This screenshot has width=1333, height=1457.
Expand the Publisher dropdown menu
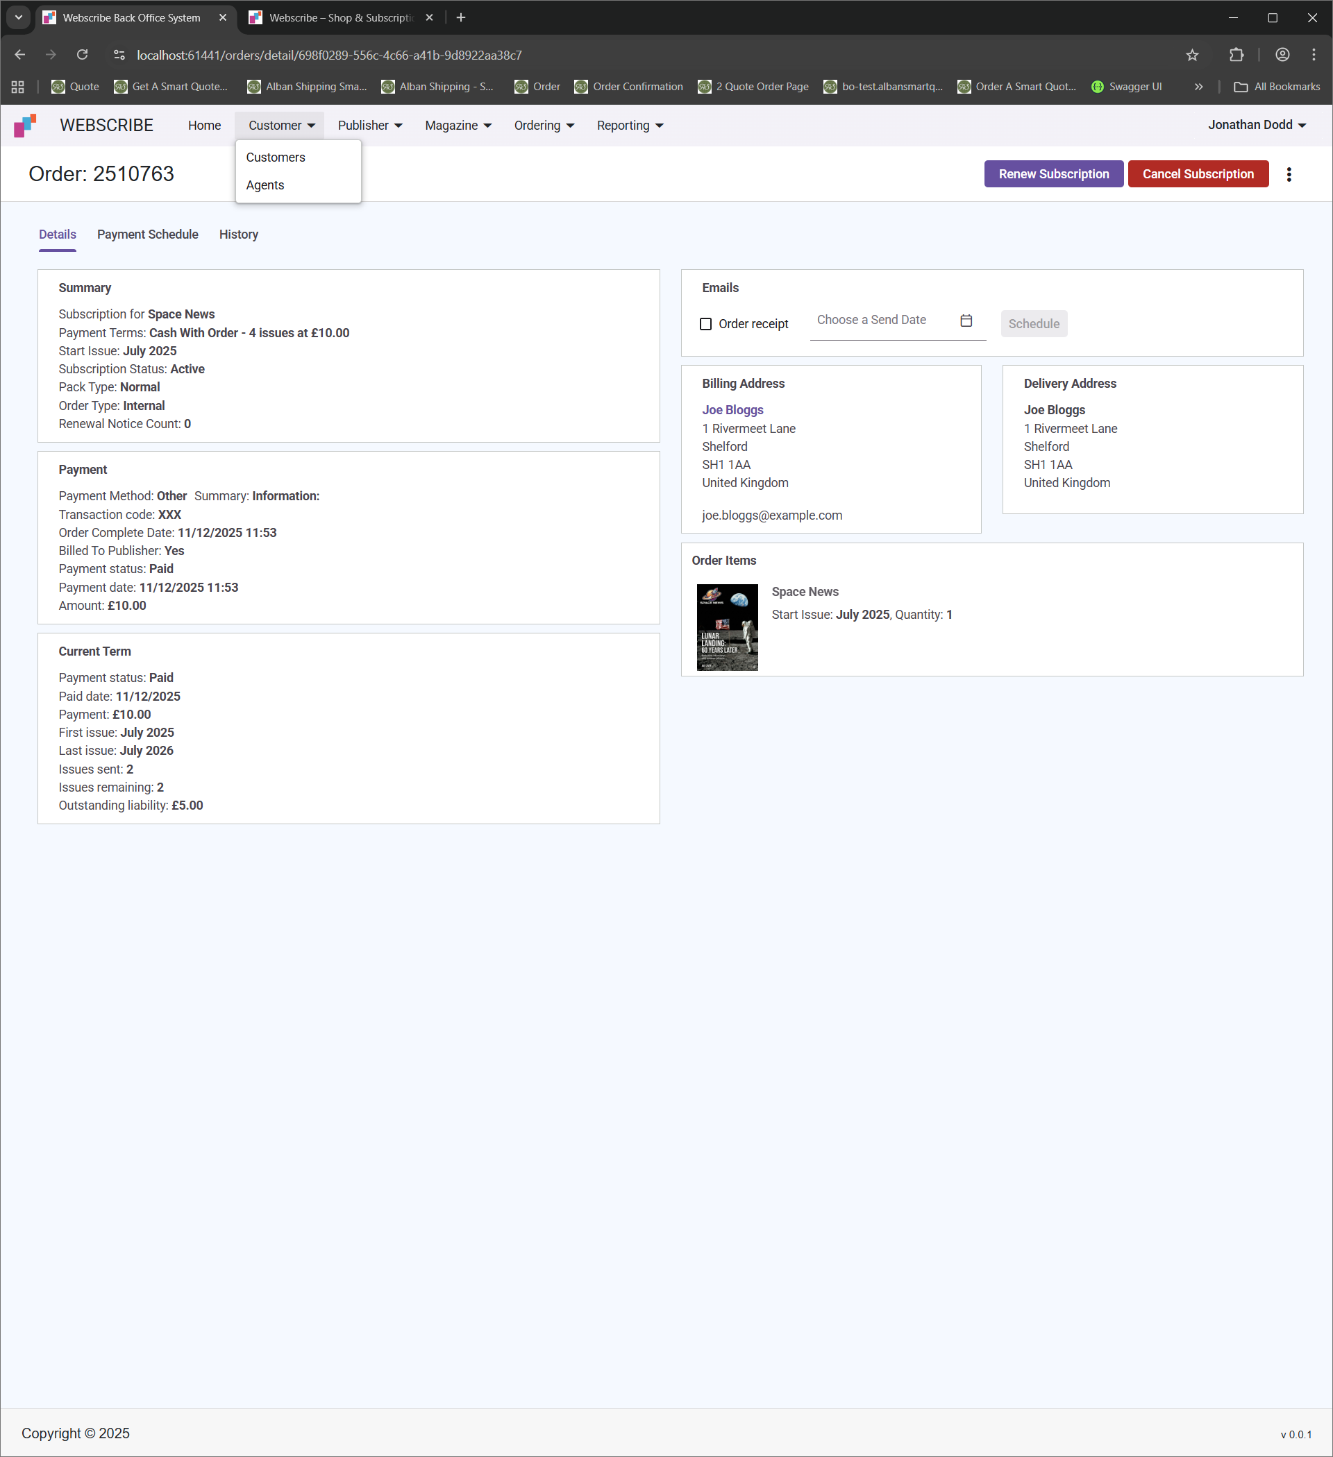tap(369, 126)
